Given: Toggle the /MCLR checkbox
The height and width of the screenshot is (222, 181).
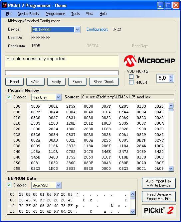Looking at the screenshot, I should [131, 82].
